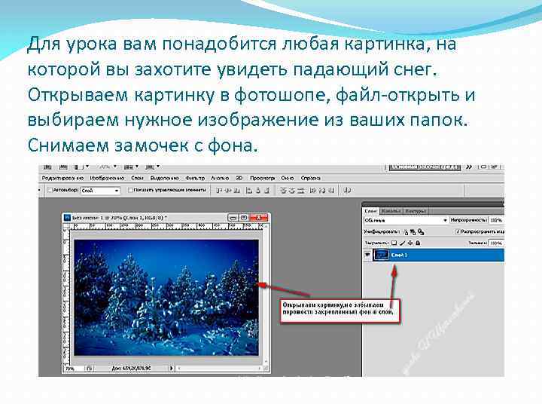Click the distribute left edges icon

(313, 191)
